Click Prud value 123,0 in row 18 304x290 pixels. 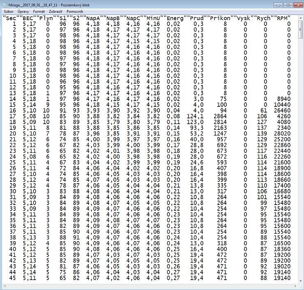pyautogui.click(x=195, y=122)
